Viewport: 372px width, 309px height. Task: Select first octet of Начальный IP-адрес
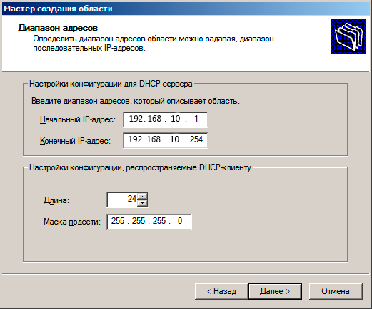point(135,119)
